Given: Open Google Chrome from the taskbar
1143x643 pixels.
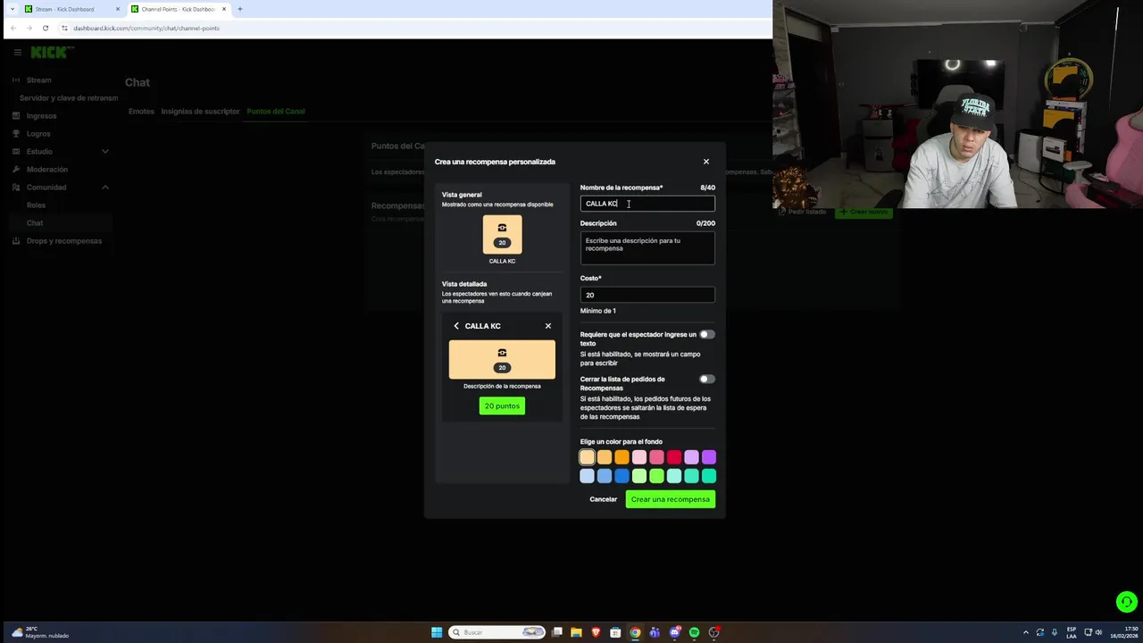Looking at the screenshot, I should click(x=635, y=632).
